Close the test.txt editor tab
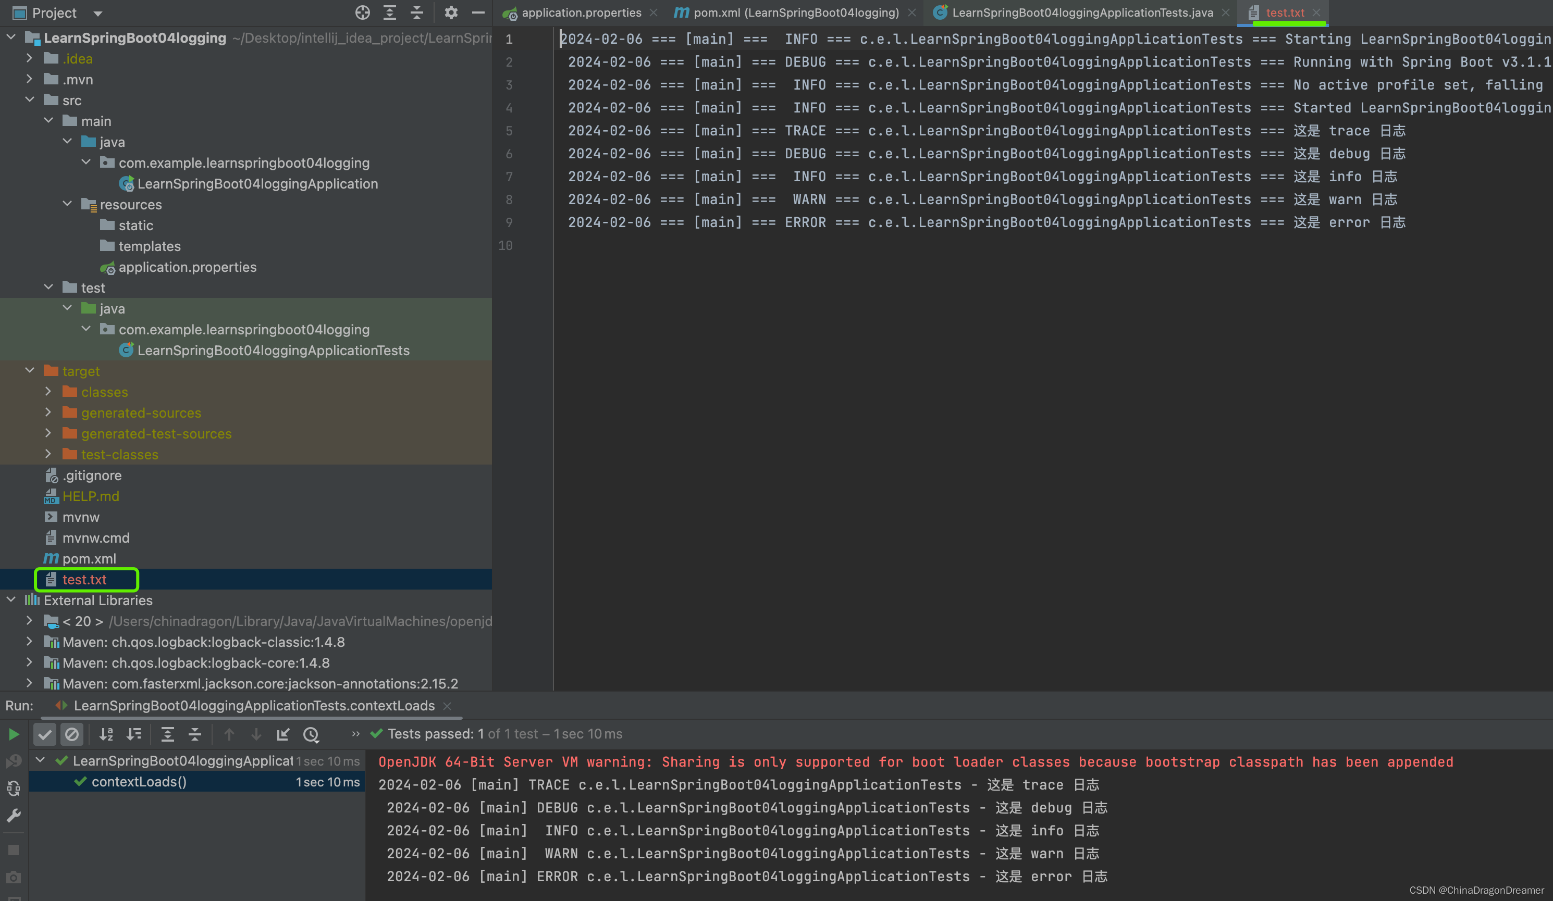This screenshot has height=901, width=1553. pyautogui.click(x=1316, y=12)
